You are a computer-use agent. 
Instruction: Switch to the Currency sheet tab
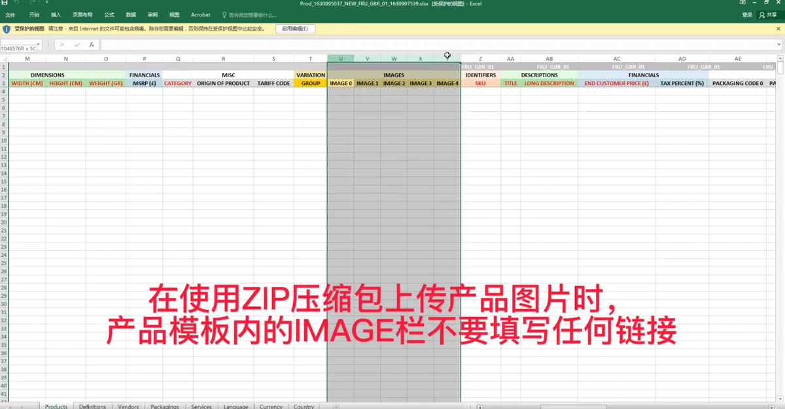(271, 406)
